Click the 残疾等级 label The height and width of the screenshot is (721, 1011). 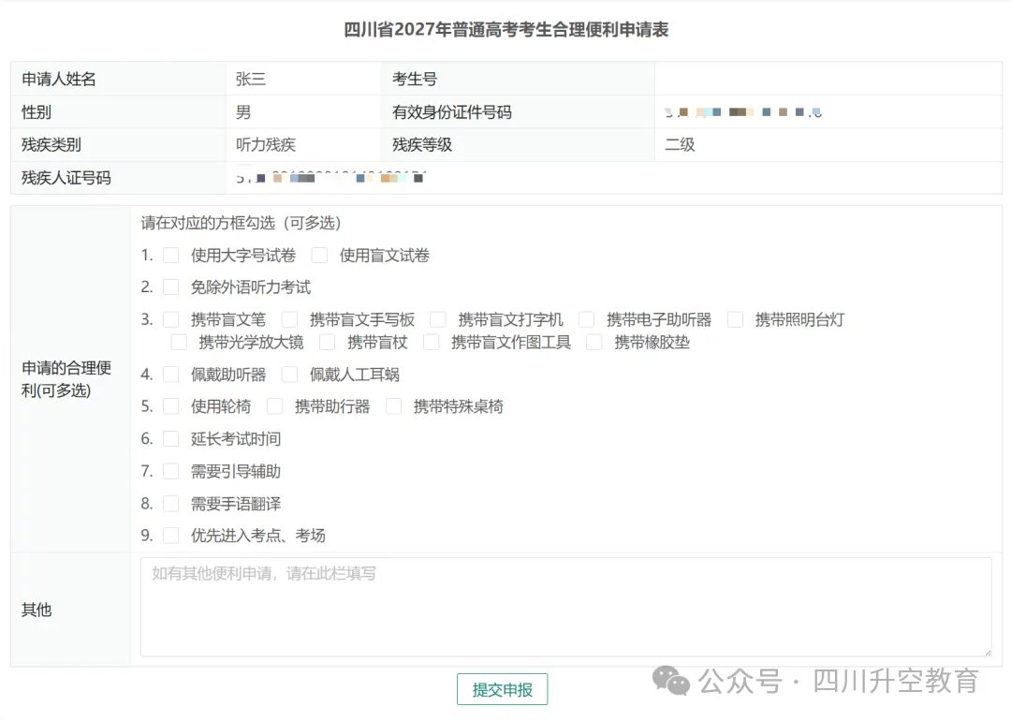click(422, 144)
